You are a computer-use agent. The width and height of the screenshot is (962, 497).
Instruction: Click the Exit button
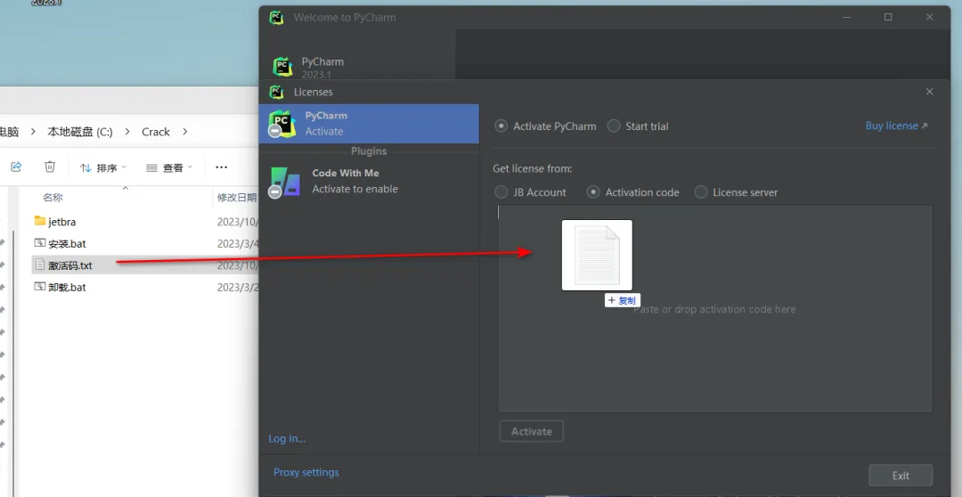(901, 476)
